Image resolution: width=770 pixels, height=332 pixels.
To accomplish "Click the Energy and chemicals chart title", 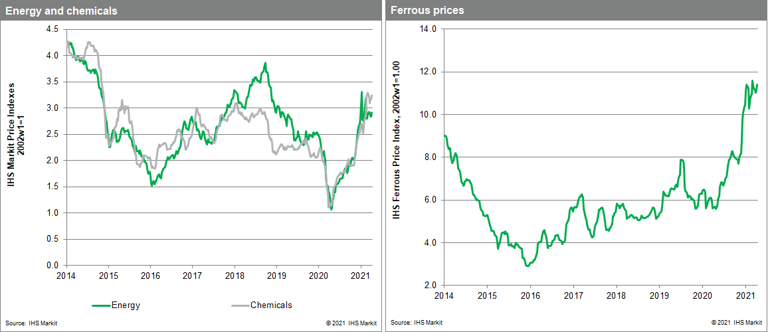I will point(61,10).
